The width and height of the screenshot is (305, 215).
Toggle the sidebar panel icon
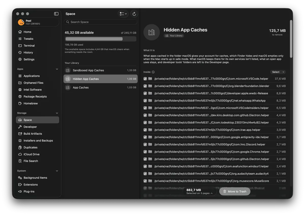pos(56,14)
